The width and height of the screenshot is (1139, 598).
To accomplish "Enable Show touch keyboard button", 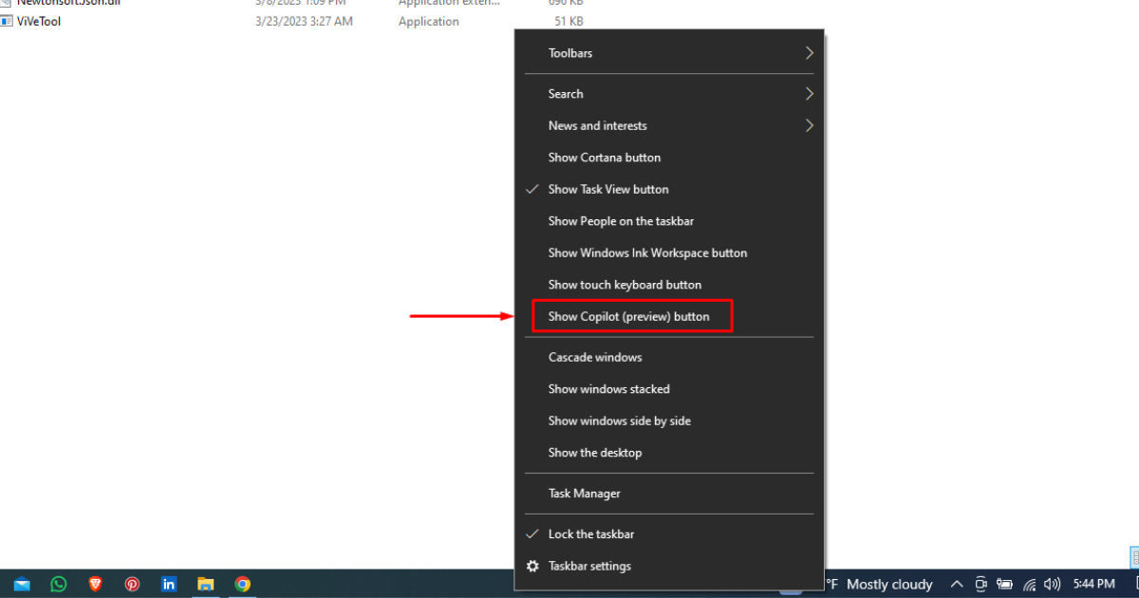I will [x=669, y=285].
